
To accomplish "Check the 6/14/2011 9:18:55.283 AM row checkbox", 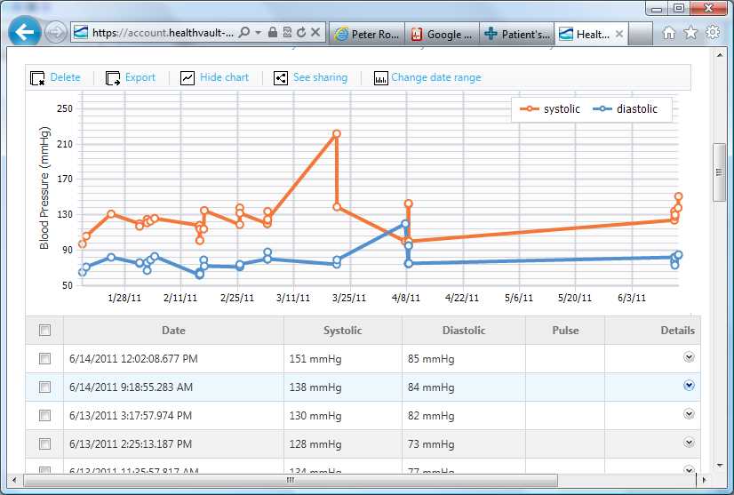I will tap(45, 387).
